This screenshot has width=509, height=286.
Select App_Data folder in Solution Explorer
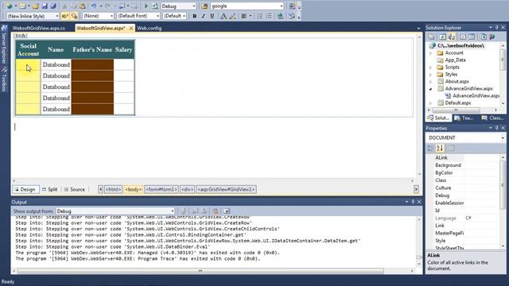coord(455,60)
